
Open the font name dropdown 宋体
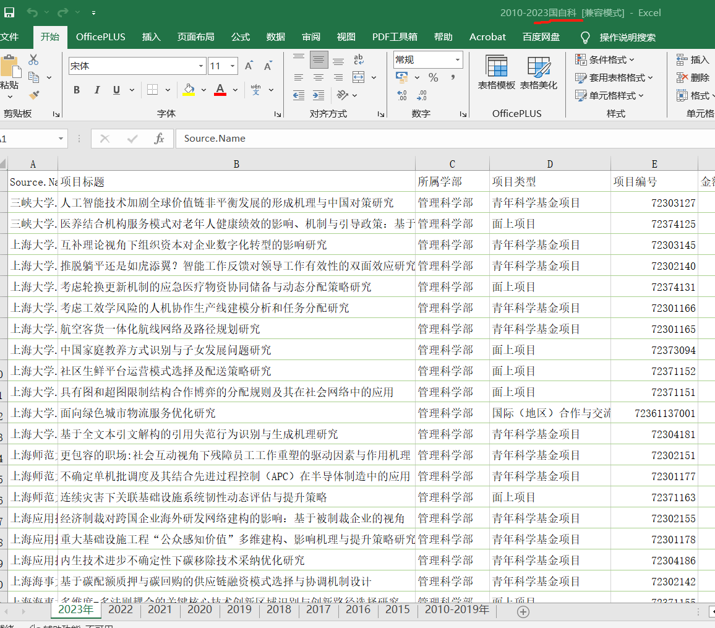point(202,66)
